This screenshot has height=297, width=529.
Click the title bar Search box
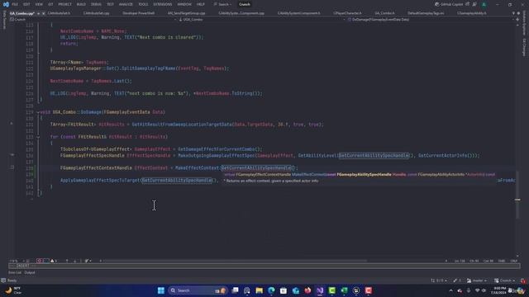pos(222,4)
